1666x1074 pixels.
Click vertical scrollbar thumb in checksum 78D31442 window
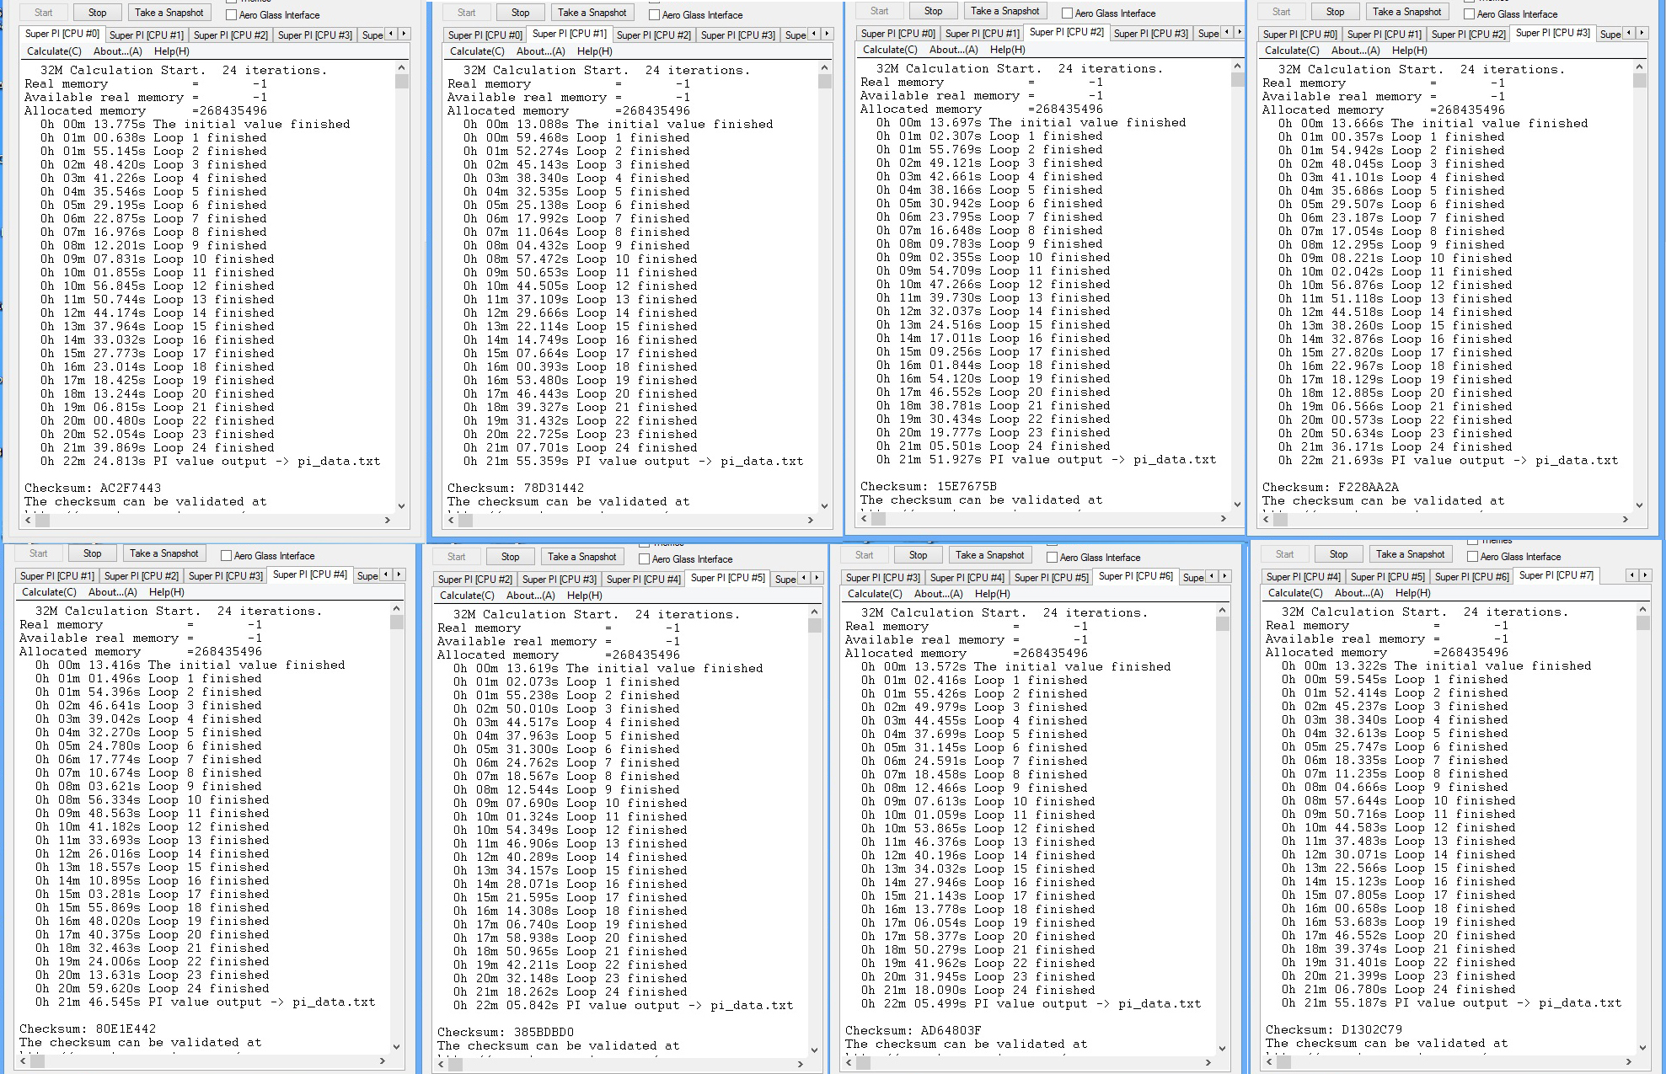click(x=824, y=82)
